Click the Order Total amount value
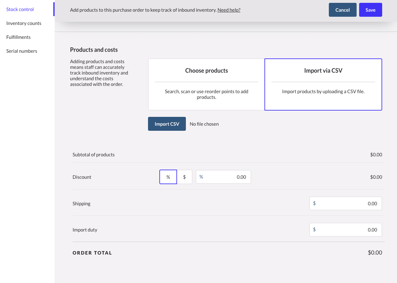Image resolution: width=397 pixels, height=283 pixels. [375, 253]
